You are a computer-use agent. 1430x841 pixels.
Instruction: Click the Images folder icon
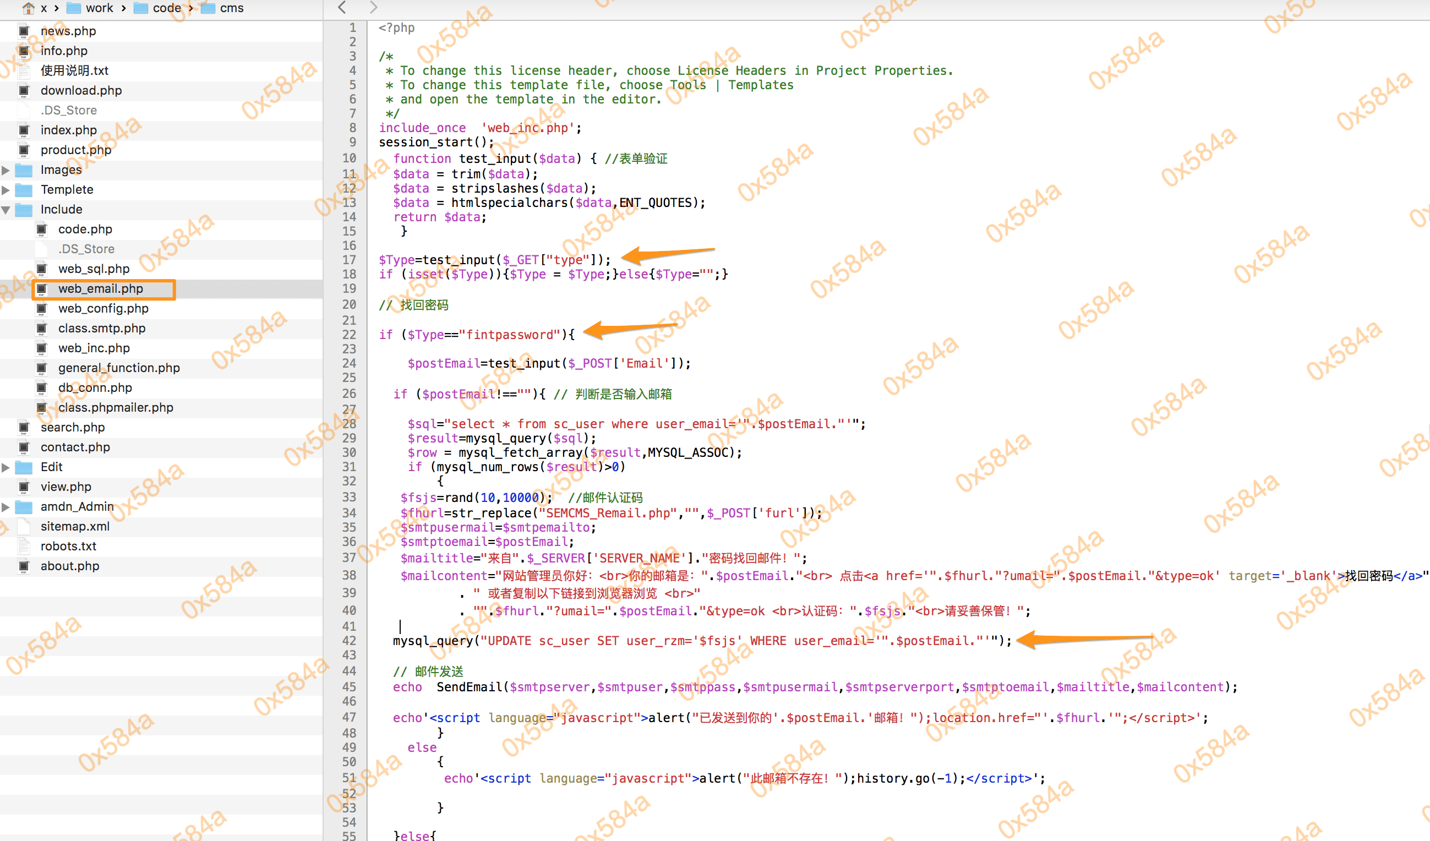(24, 170)
